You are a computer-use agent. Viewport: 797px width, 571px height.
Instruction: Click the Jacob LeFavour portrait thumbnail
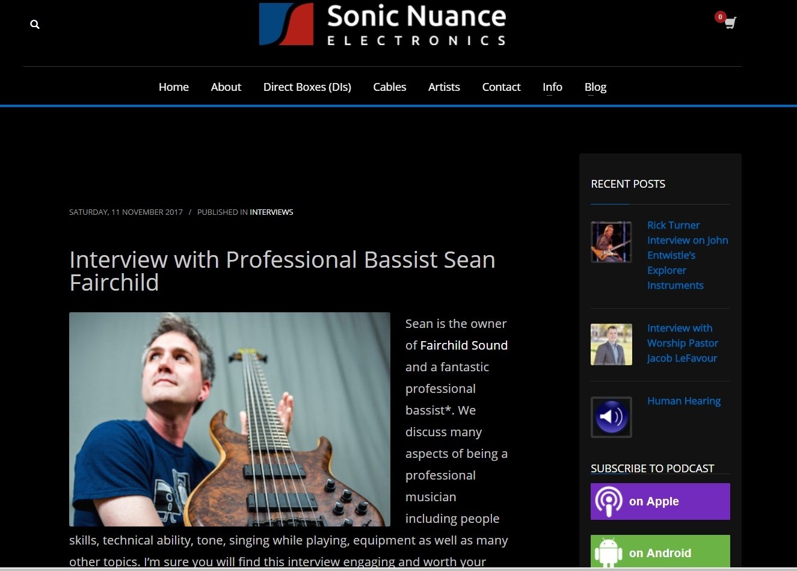(x=611, y=344)
